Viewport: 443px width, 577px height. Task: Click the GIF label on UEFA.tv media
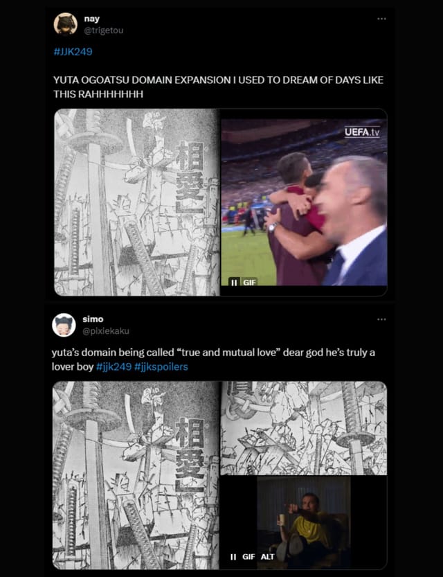click(249, 282)
